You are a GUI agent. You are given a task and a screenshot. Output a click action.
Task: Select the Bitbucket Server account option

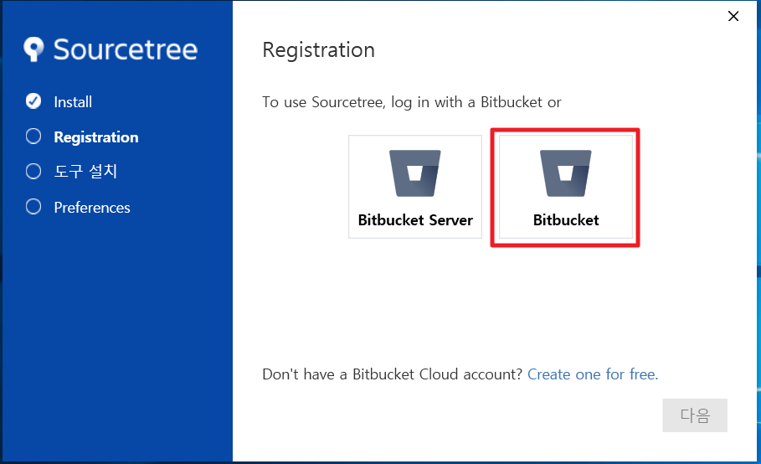point(415,187)
